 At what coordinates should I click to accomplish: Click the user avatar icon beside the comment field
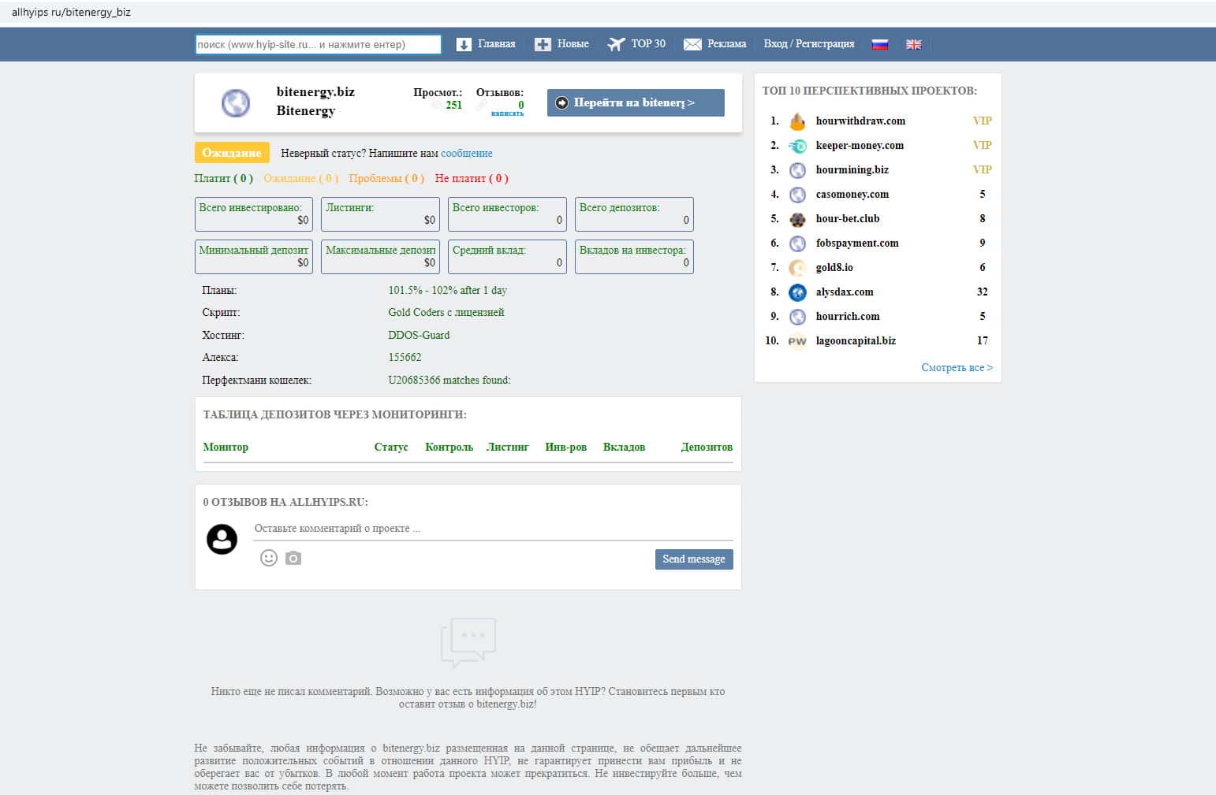pos(222,539)
